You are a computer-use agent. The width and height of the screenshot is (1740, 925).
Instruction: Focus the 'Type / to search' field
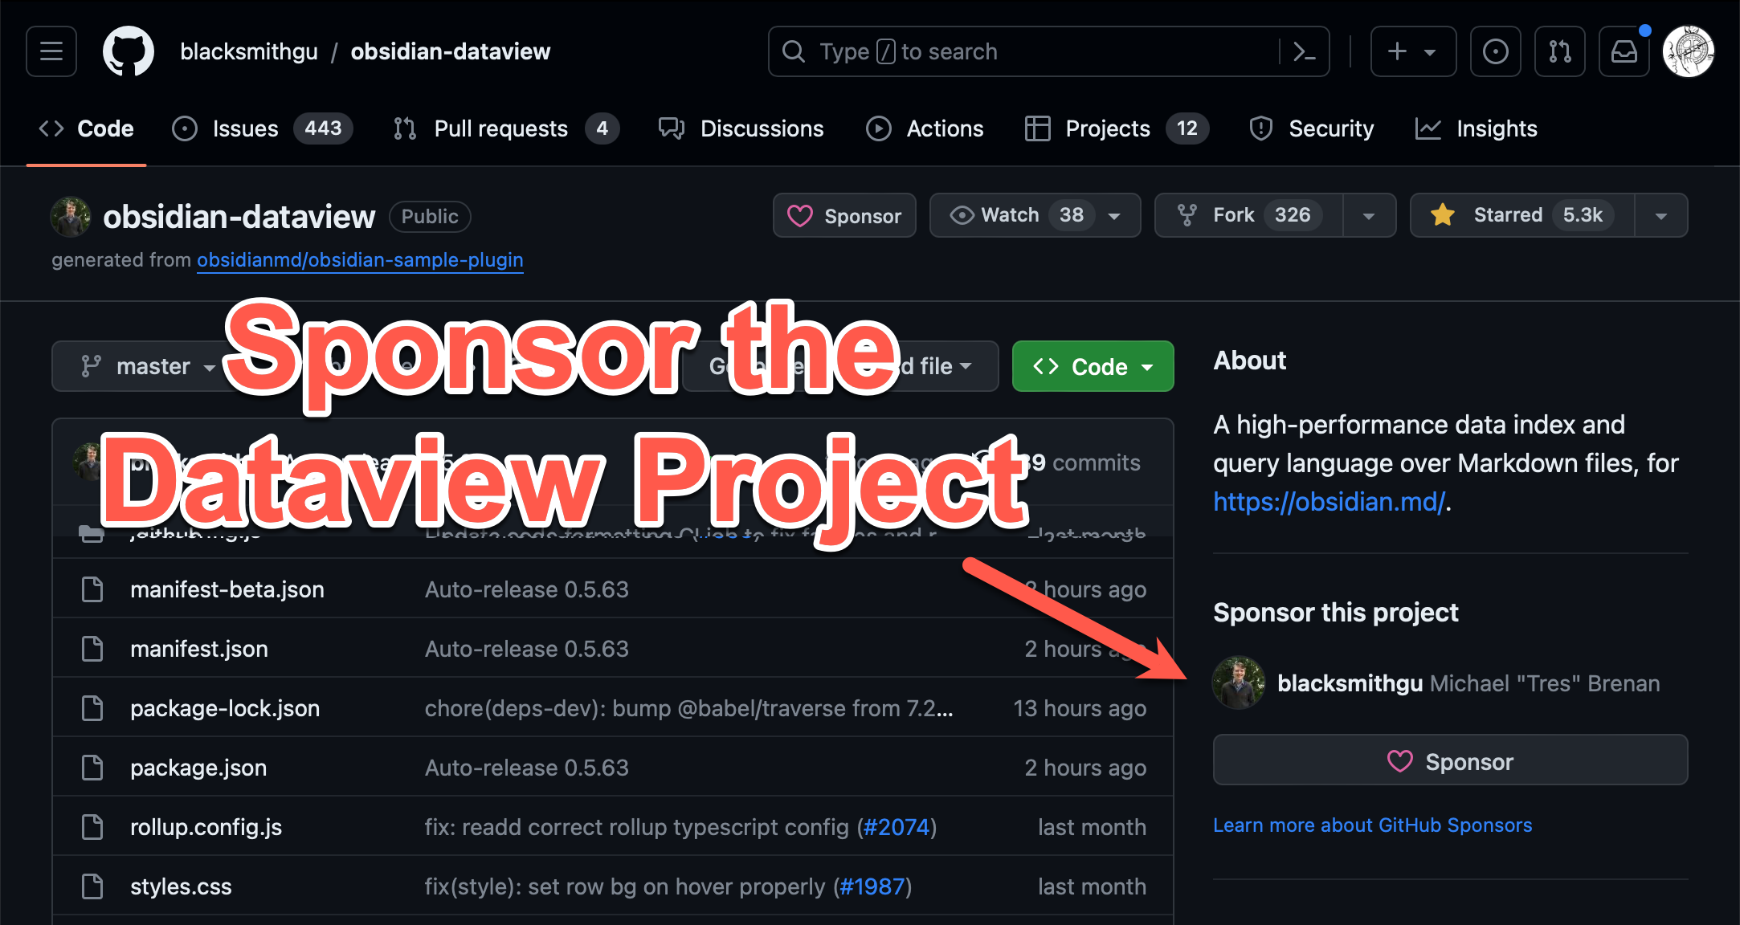(x=1048, y=51)
